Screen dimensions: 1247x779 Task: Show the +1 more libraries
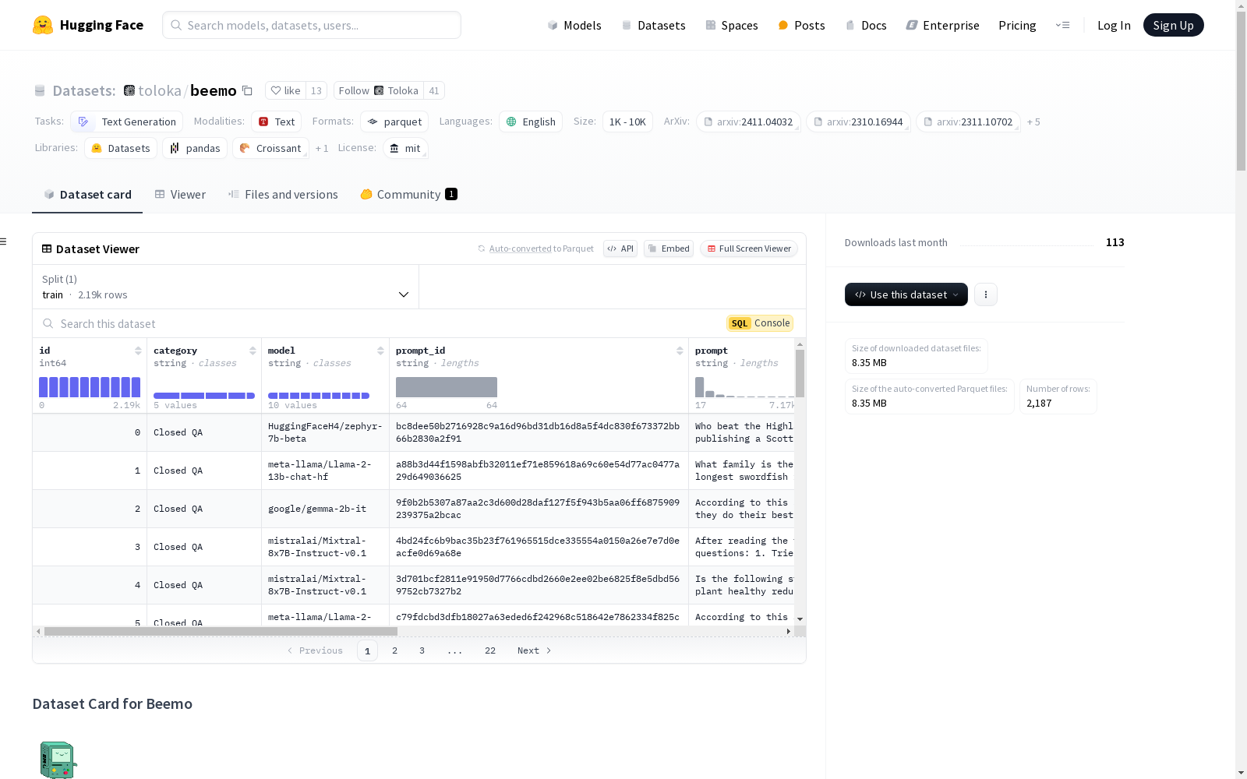(322, 149)
